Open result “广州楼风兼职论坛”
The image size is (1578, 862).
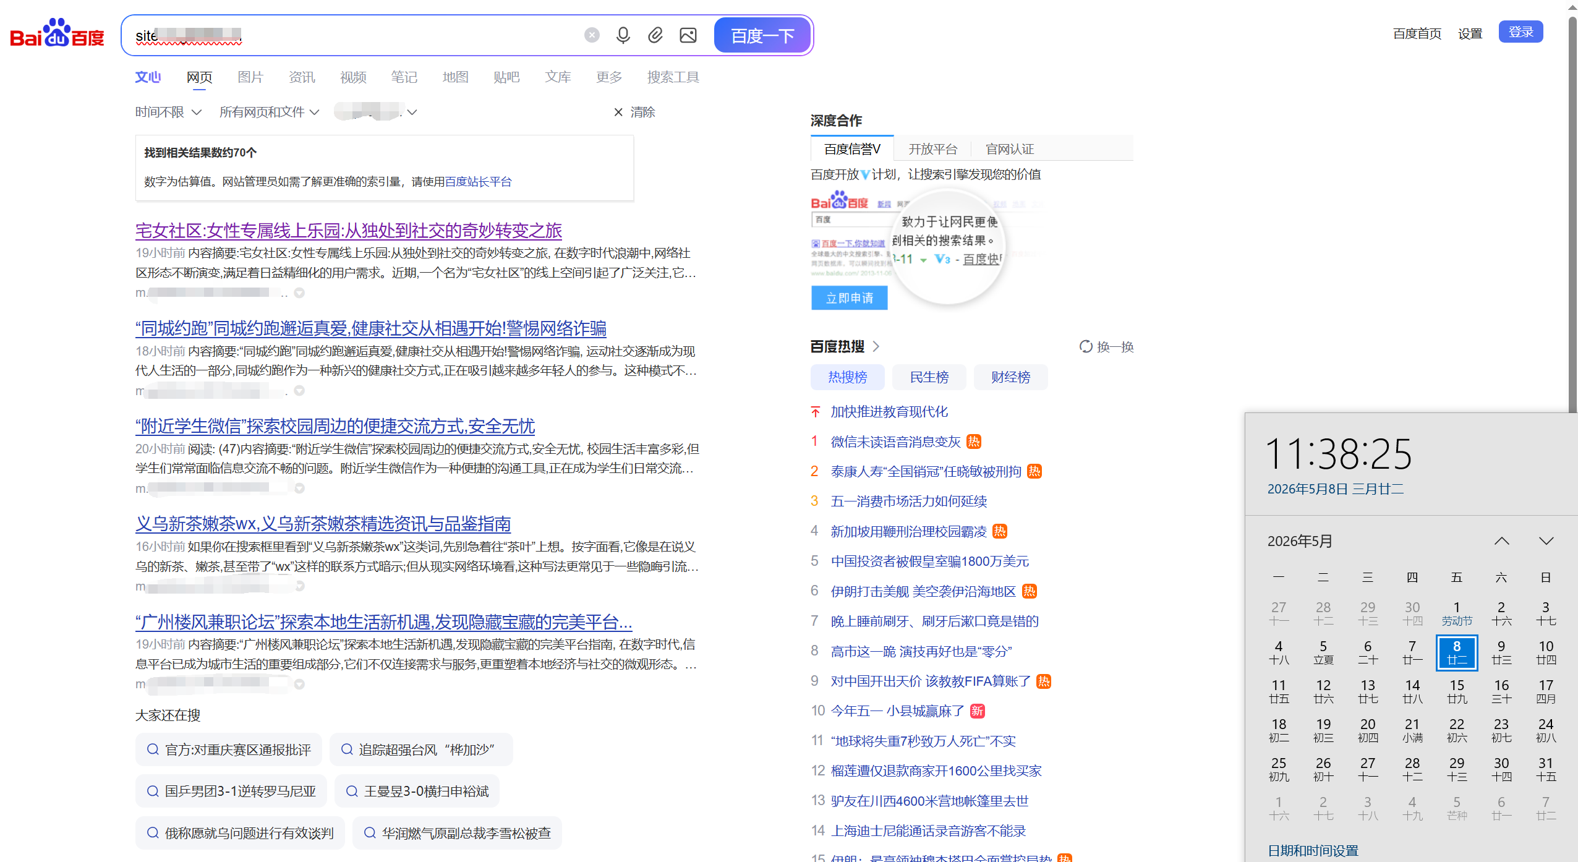384,621
